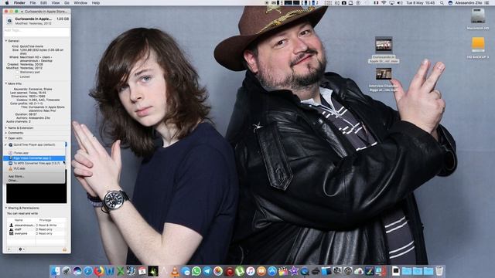Choose To MP3 Converter Free.app entry
Screen dimensions: 495x278
click(x=34, y=163)
